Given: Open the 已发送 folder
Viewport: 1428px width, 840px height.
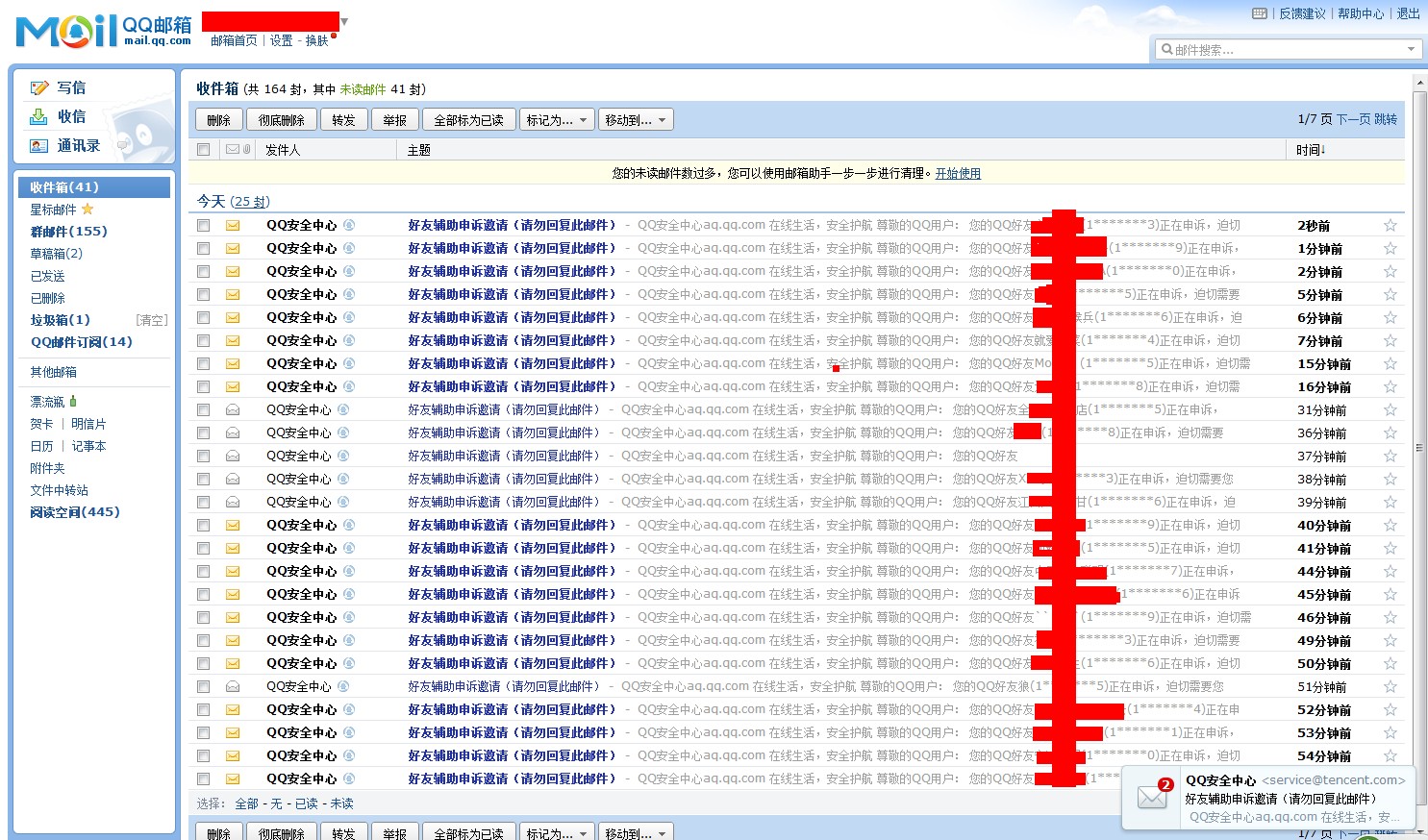Looking at the screenshot, I should tap(47, 276).
